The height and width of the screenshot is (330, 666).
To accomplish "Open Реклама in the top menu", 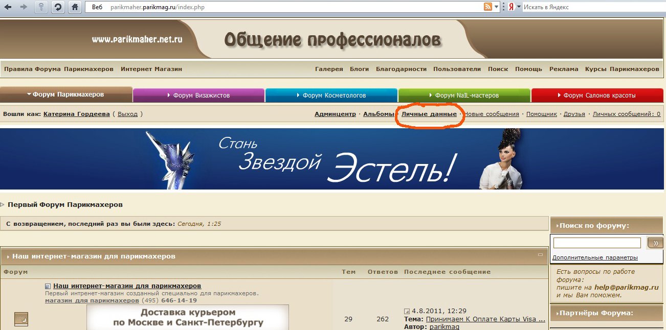I will [564, 69].
